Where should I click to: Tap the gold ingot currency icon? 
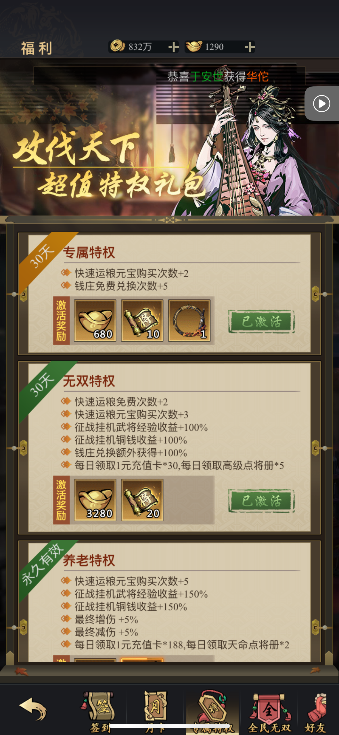194,46
